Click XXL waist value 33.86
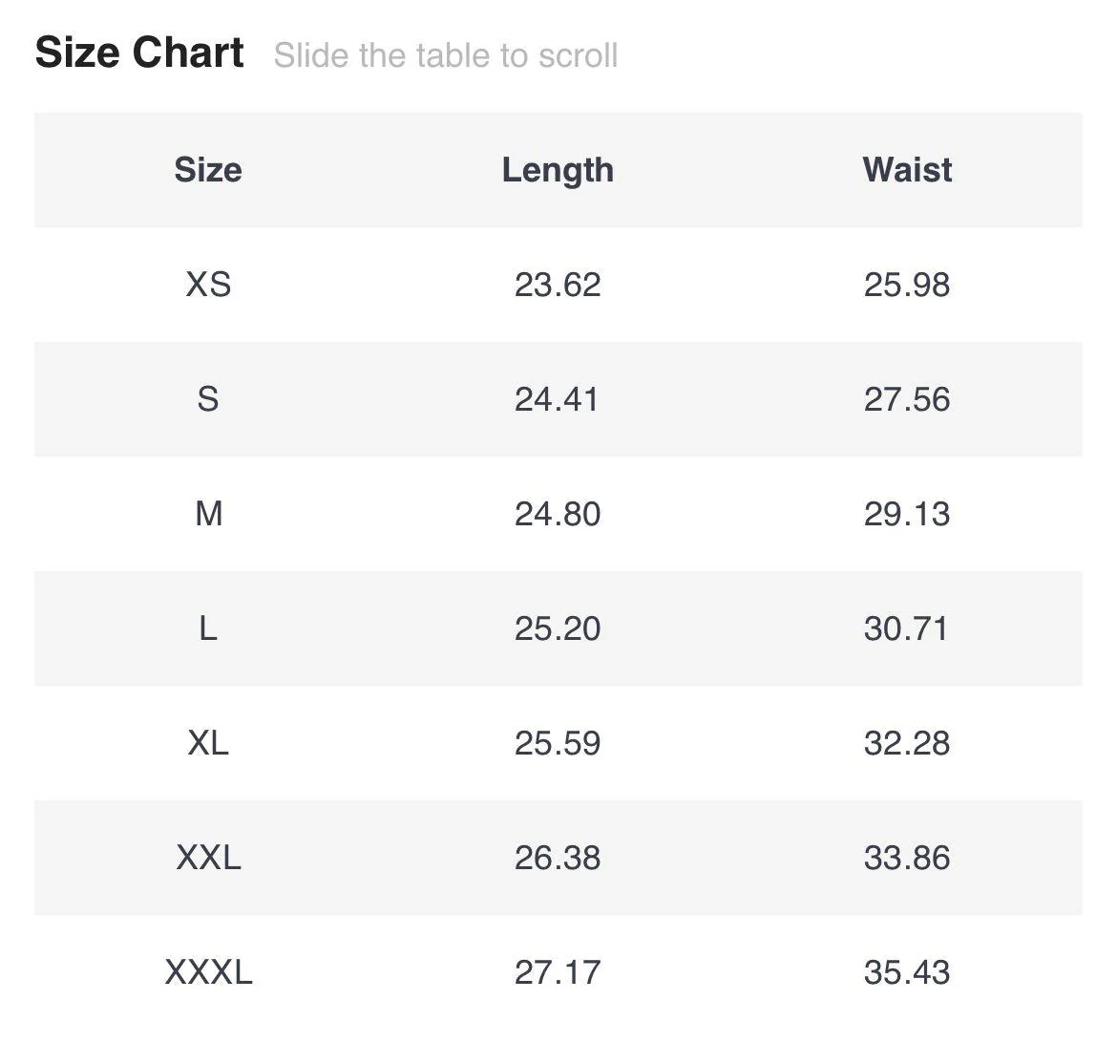The image size is (1117, 1064). 907,858
